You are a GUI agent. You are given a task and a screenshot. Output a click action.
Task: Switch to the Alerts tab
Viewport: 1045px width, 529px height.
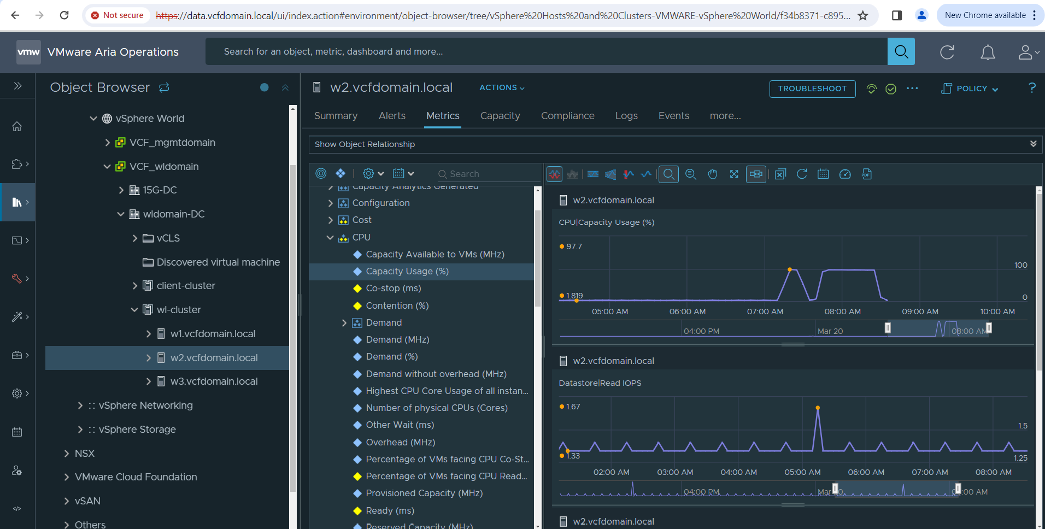[x=392, y=116]
